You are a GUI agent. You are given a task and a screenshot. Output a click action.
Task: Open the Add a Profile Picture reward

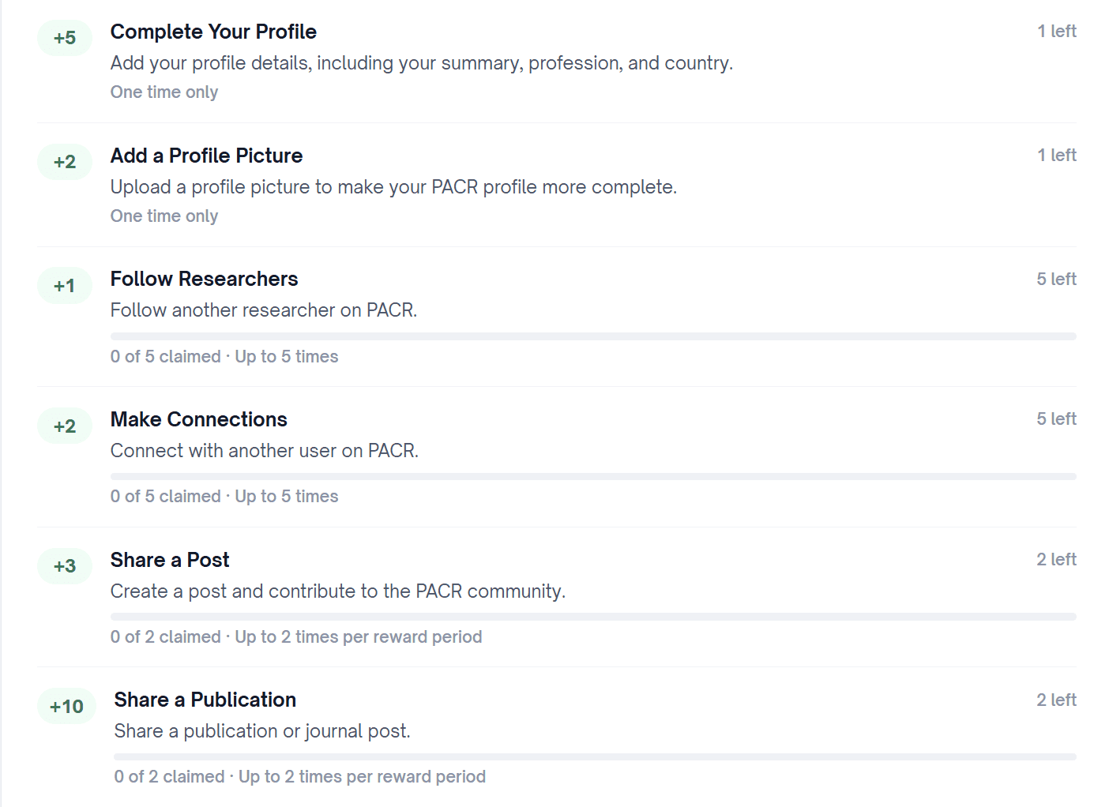(x=206, y=156)
